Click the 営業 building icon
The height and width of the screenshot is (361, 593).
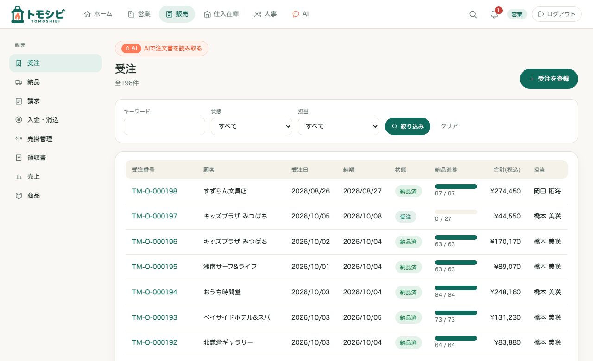131,14
